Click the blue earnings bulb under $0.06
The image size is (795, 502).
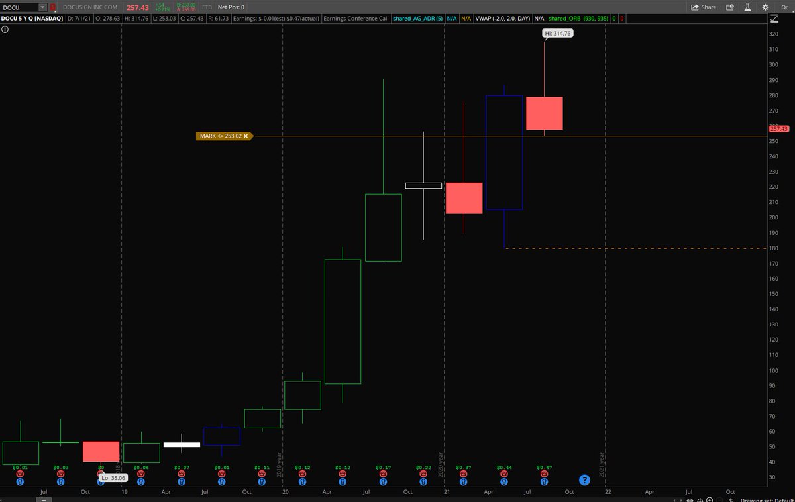(x=141, y=481)
